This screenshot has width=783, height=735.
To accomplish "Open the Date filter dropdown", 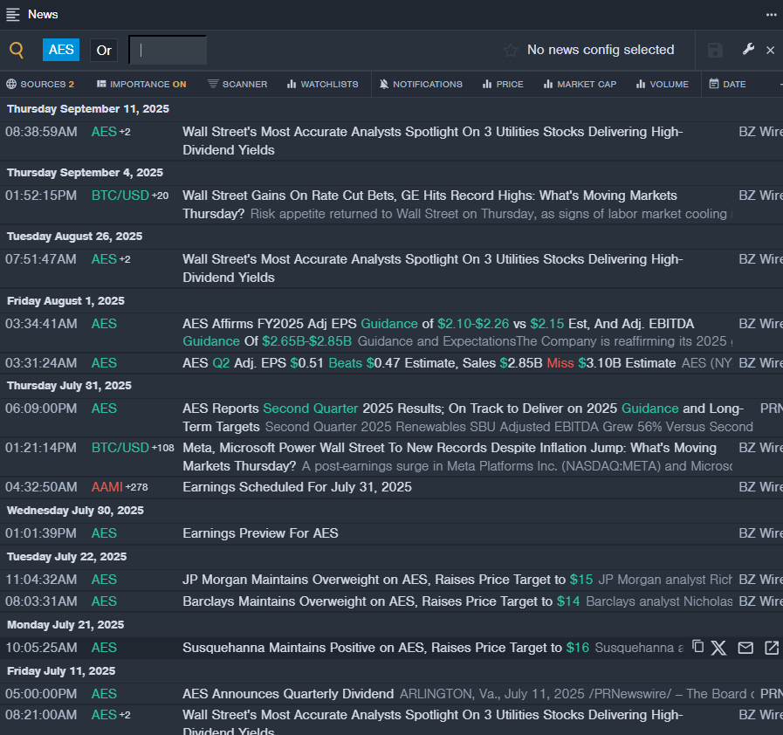I will (727, 85).
